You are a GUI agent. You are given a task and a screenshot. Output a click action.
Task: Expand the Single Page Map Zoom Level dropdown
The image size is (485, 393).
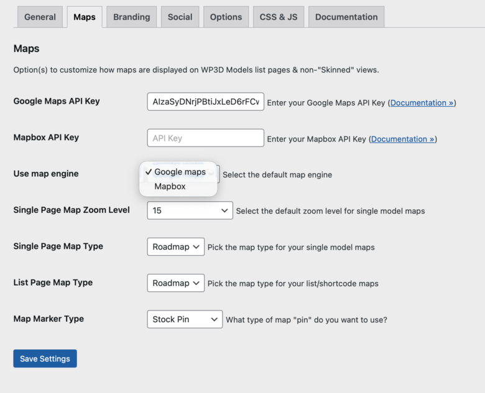[190, 210]
